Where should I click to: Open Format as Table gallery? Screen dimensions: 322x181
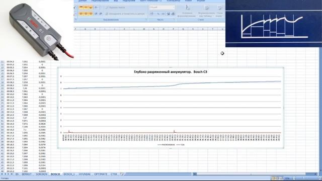coord(206,11)
